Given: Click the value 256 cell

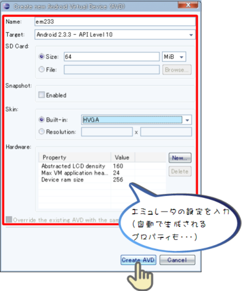Looking at the screenshot, I should pyautogui.click(x=118, y=180).
